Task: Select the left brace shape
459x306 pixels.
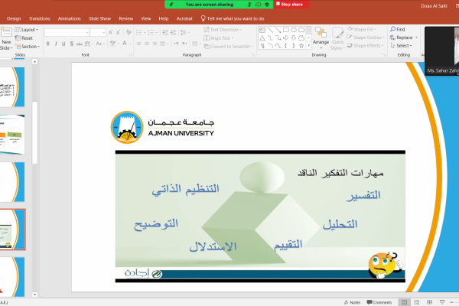Action: (285, 46)
